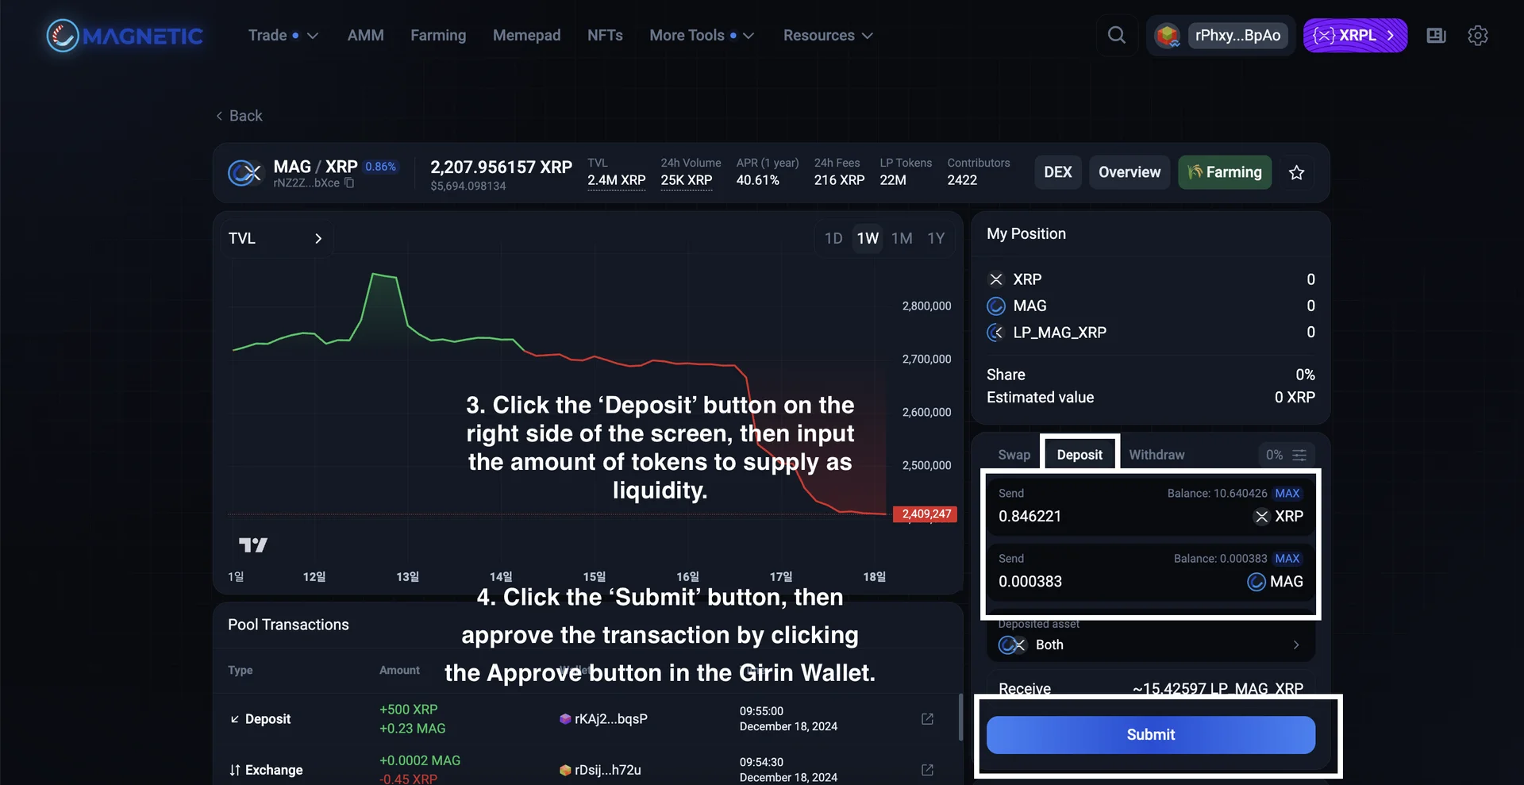Image resolution: width=1524 pixels, height=785 pixels.
Task: Select the 1Y chart range
Action: (x=936, y=238)
